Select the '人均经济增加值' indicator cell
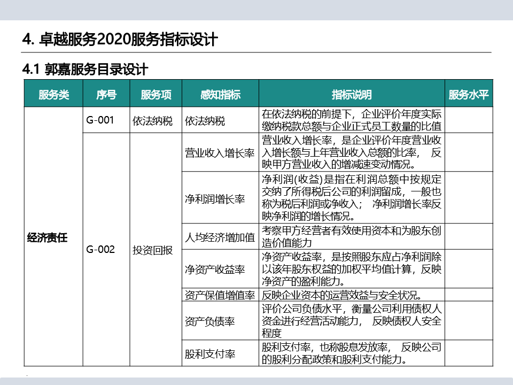The image size is (513, 385). pos(220,236)
